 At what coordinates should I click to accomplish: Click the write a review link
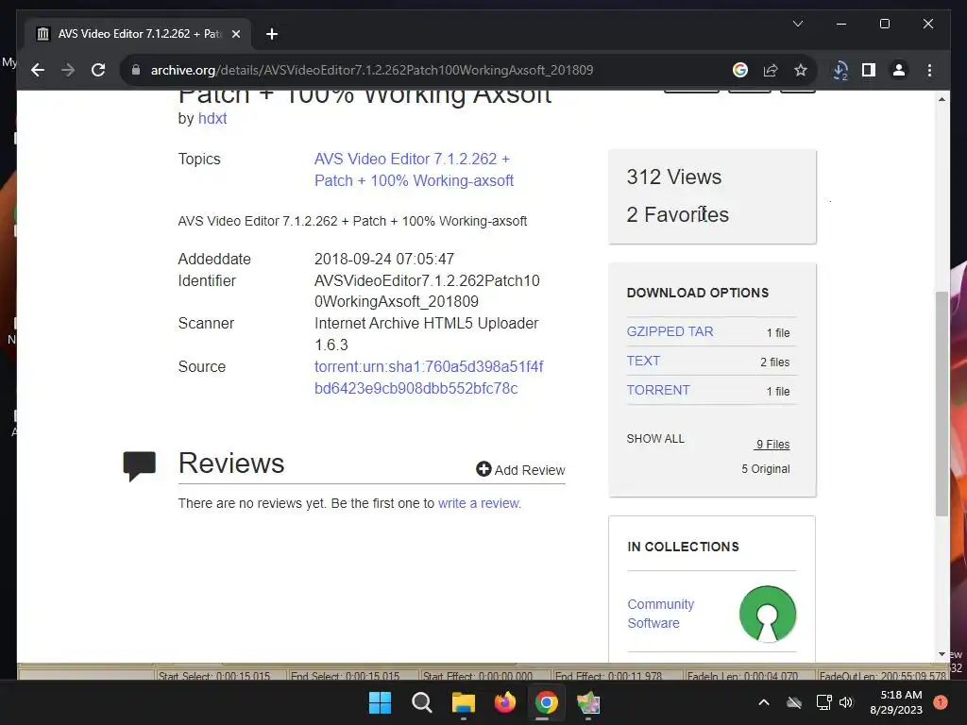479,503
